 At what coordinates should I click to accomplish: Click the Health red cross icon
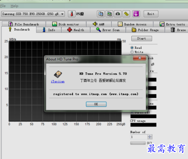coord(70,30)
